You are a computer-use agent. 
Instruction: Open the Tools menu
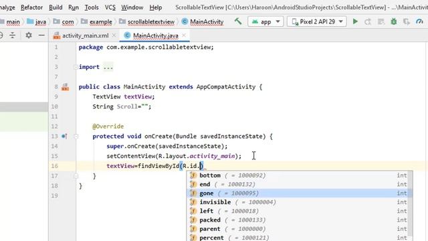point(92,7)
